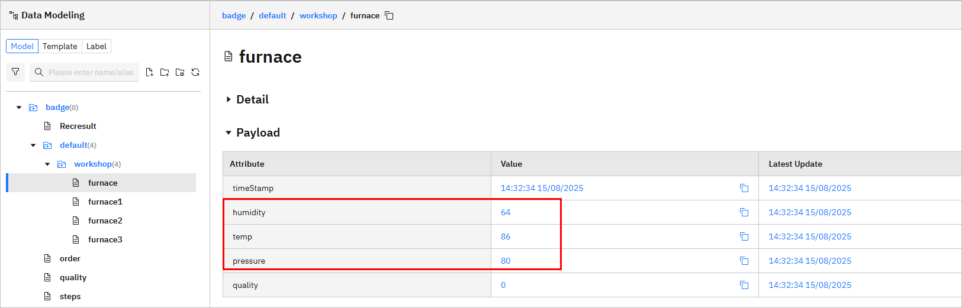Collapse the workshop folder arrow

[47, 164]
